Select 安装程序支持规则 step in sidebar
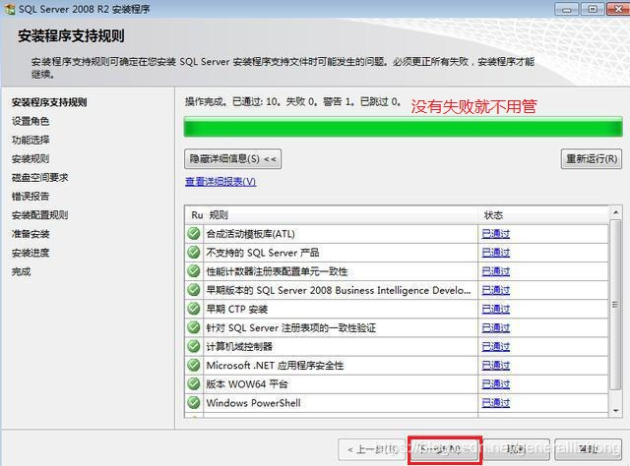 (x=49, y=102)
